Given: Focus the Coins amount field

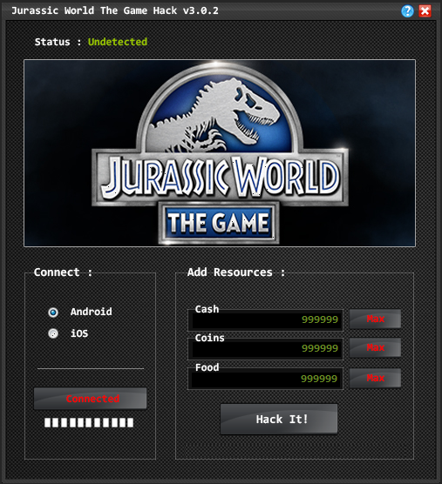Looking at the screenshot, I should click(266, 349).
